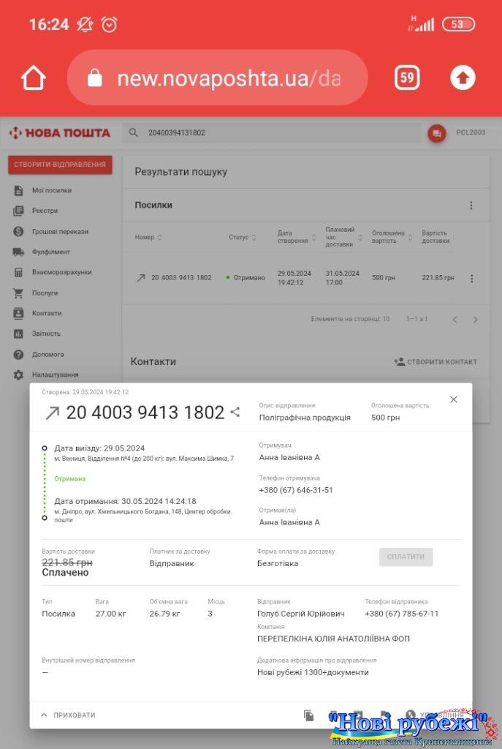Image resolution: width=502 pixels, height=749 pixels.
Task: Open Мої посилки in the sidebar
Action: pyautogui.click(x=52, y=191)
